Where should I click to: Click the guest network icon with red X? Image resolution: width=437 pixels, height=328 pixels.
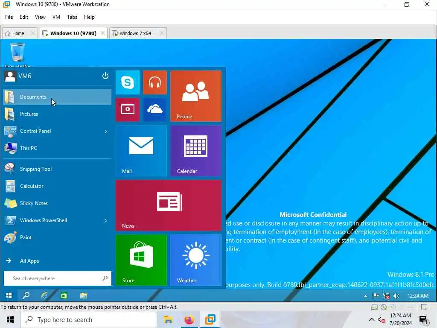386,296
